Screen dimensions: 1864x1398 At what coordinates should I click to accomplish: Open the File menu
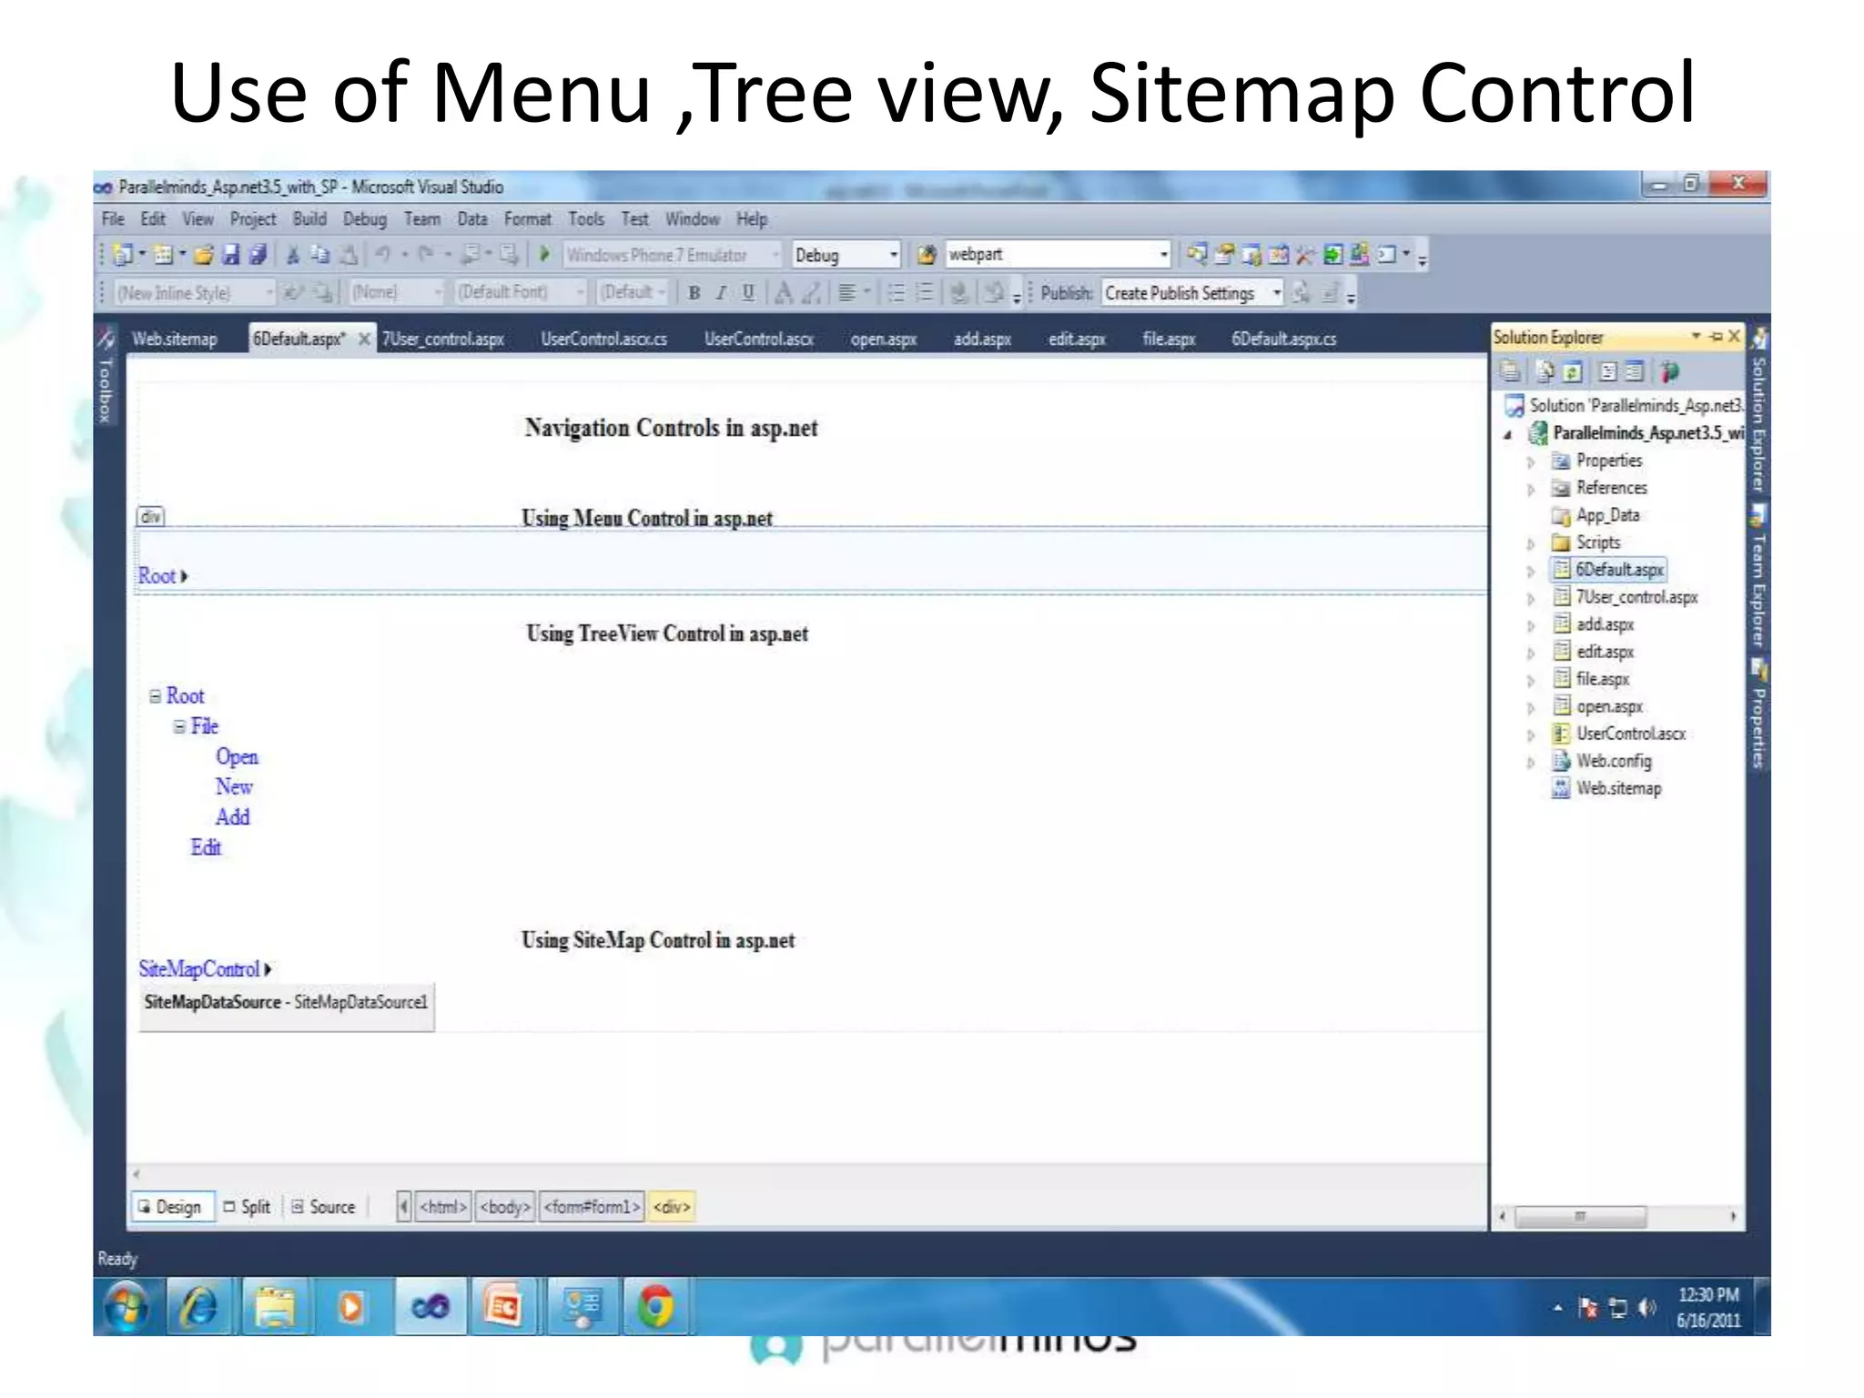click(x=113, y=218)
